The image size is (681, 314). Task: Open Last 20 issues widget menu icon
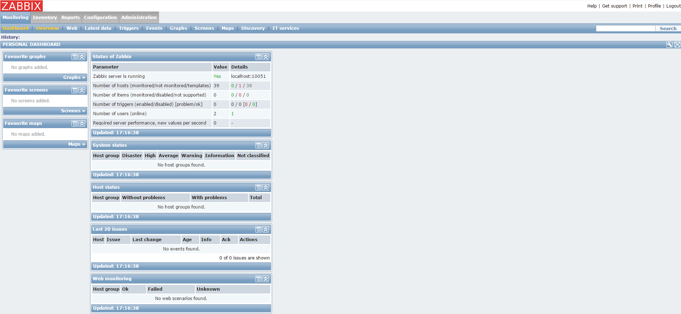pos(258,229)
